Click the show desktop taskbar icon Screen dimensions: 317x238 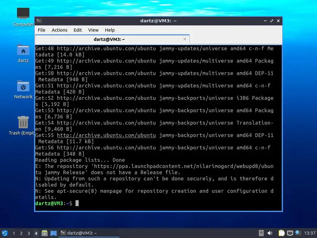pos(53,233)
